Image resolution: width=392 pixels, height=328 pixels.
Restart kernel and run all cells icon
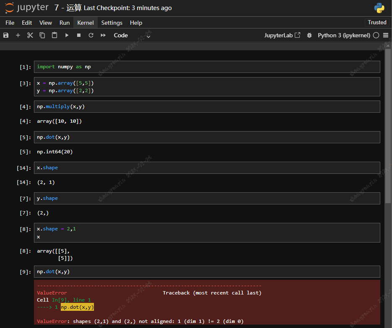pyautogui.click(x=103, y=35)
